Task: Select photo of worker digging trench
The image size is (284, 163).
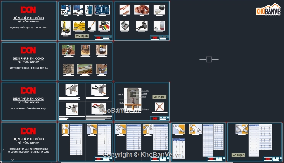Action: pyautogui.click(x=68, y=49)
